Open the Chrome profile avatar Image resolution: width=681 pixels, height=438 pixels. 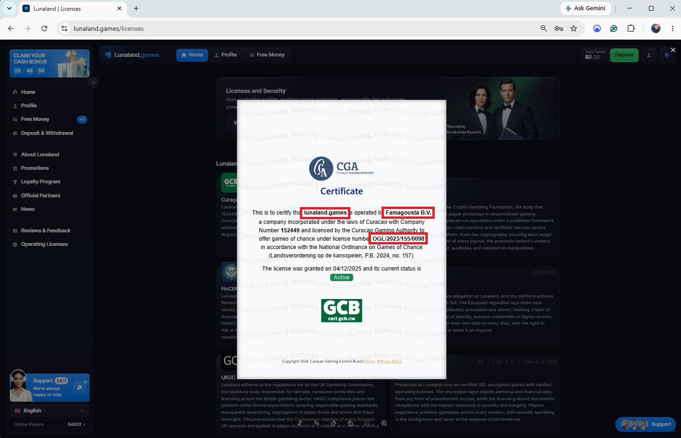click(656, 28)
